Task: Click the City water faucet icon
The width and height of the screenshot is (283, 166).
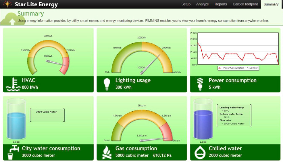Action: (x=13, y=152)
